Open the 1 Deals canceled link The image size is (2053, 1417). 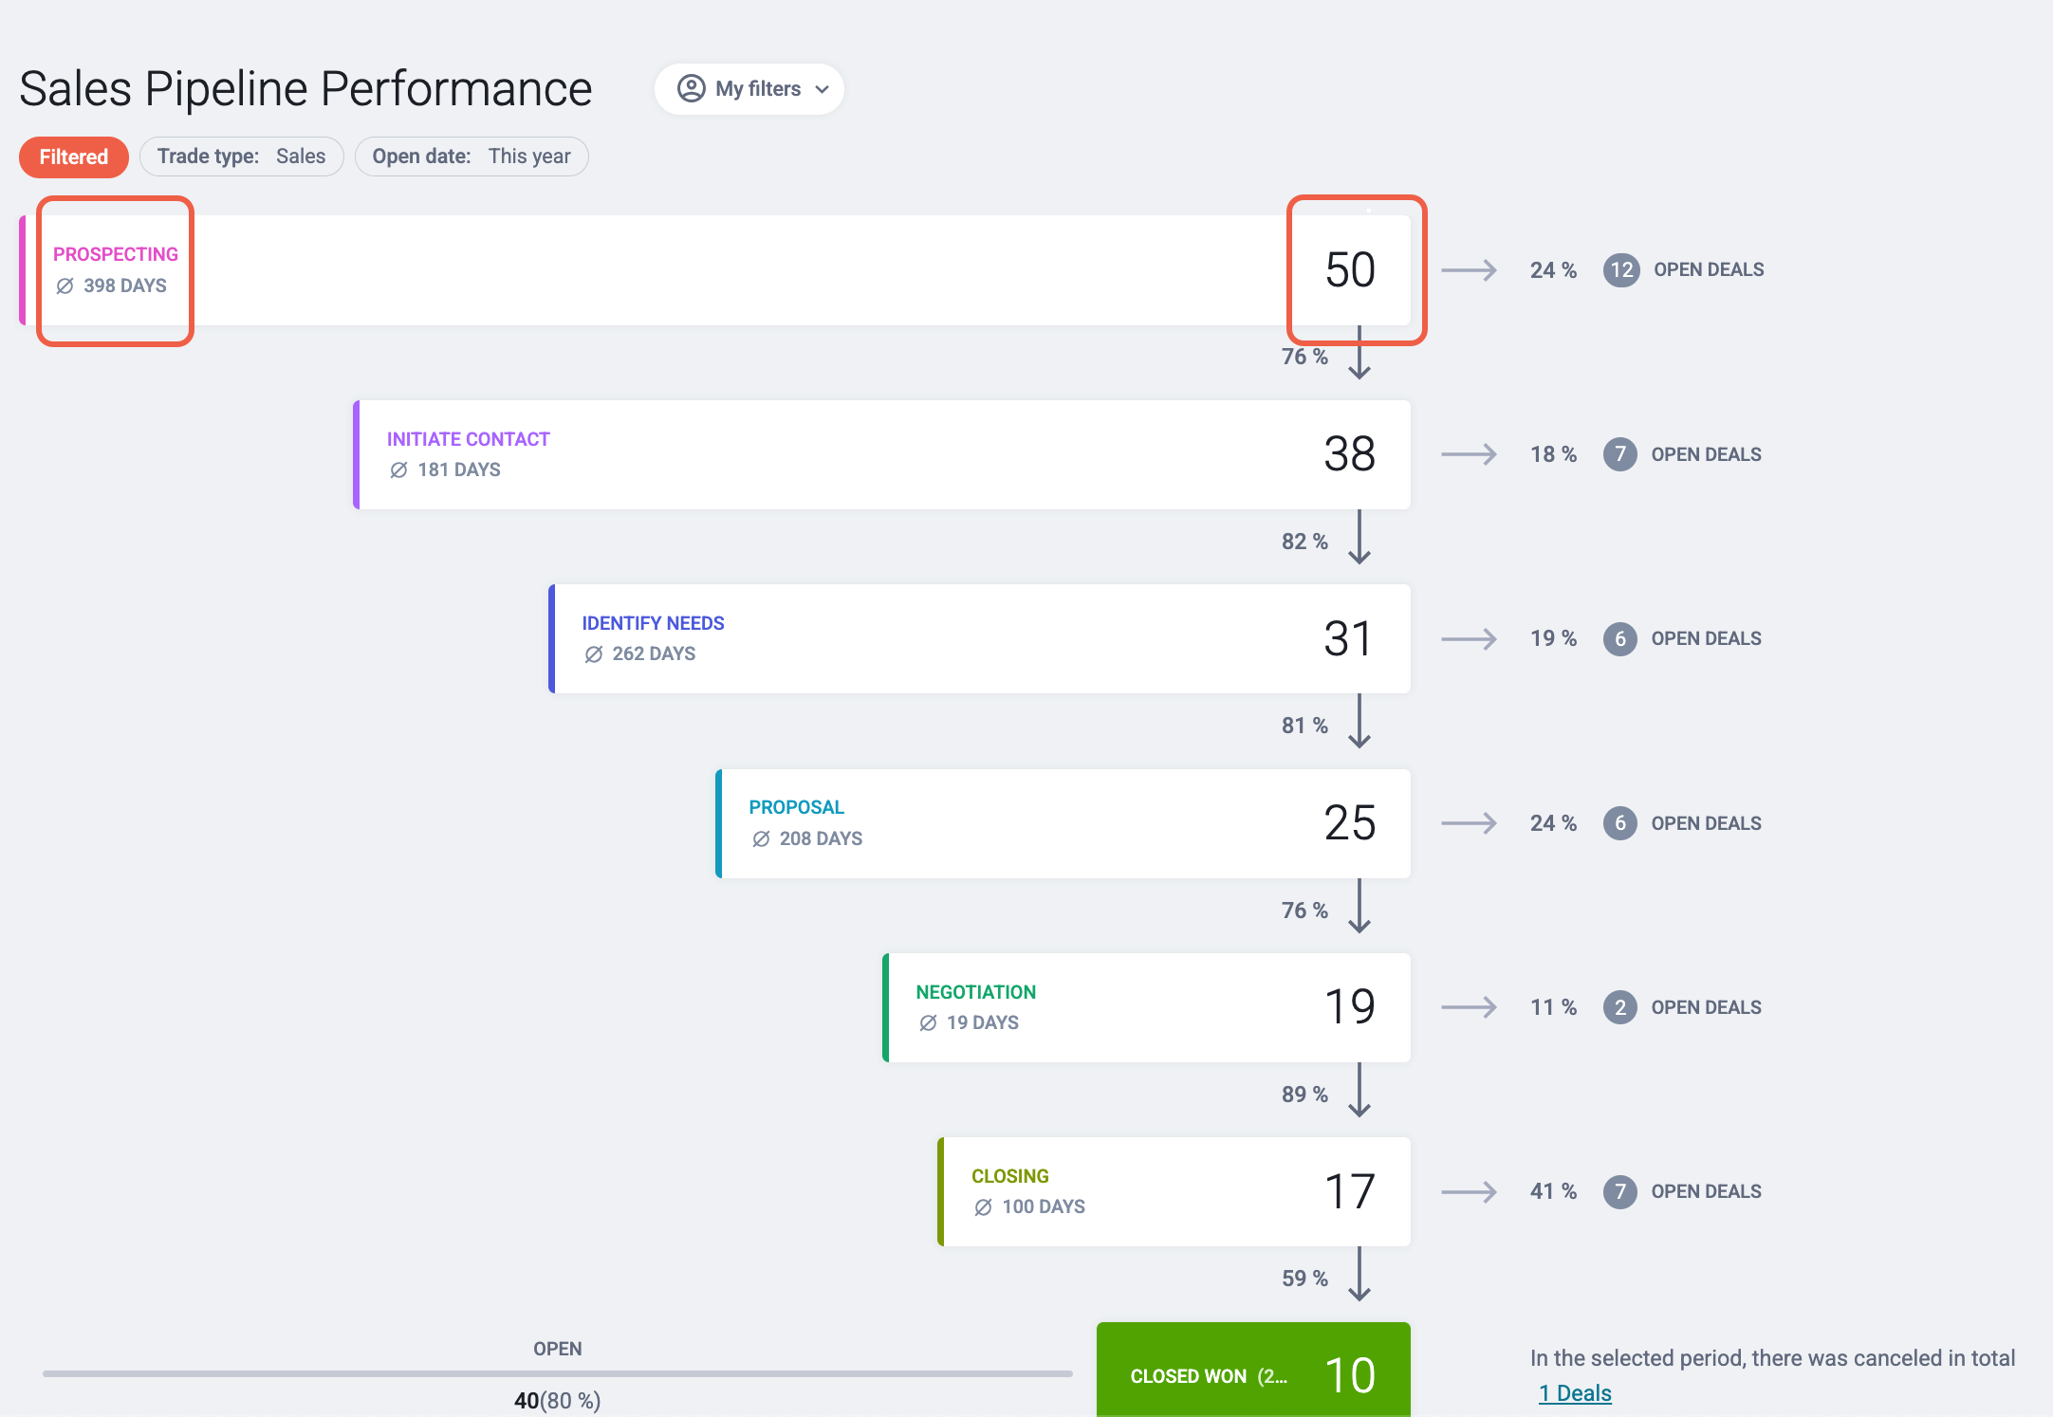coord(1575,1393)
